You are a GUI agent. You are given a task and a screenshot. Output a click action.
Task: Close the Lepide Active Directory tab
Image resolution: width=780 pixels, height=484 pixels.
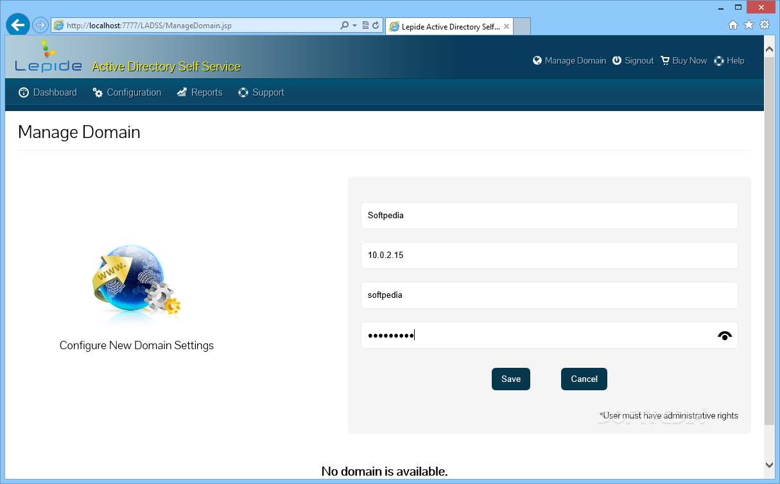[507, 27]
